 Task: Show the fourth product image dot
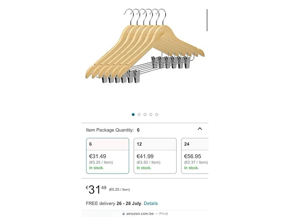[x=151, y=114]
